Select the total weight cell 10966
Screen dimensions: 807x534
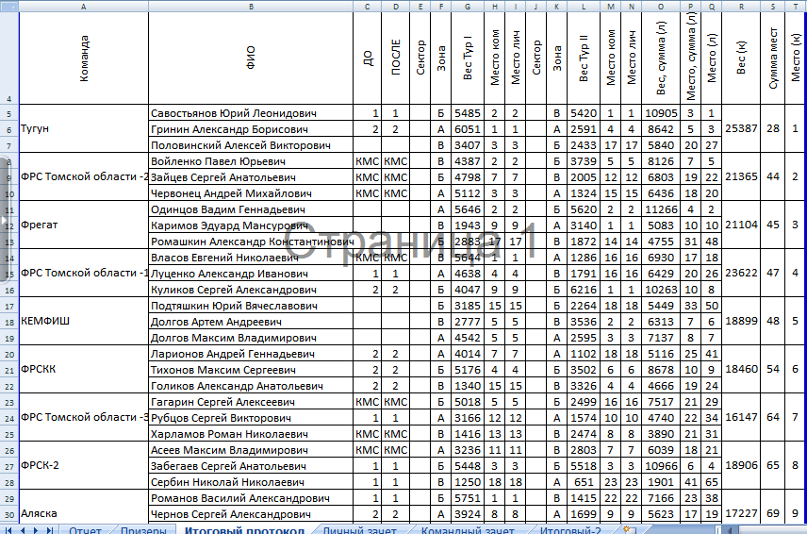point(661,466)
